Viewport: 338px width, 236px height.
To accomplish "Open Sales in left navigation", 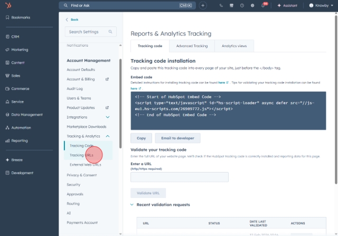I will [x=13, y=76].
